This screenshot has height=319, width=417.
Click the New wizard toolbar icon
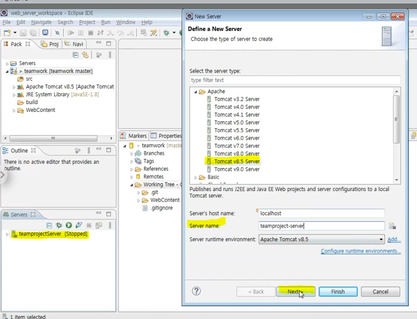coord(7,33)
